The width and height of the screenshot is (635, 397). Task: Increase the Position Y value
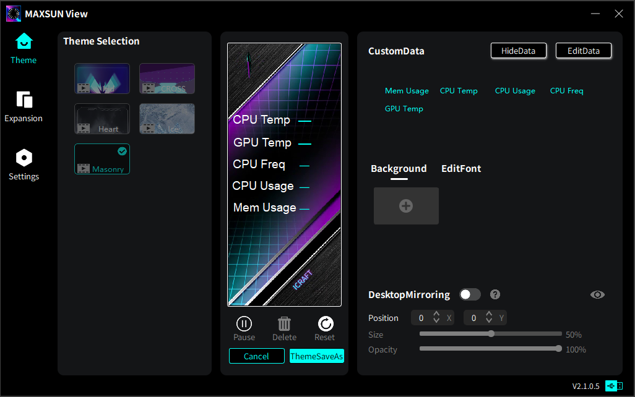tap(489, 314)
